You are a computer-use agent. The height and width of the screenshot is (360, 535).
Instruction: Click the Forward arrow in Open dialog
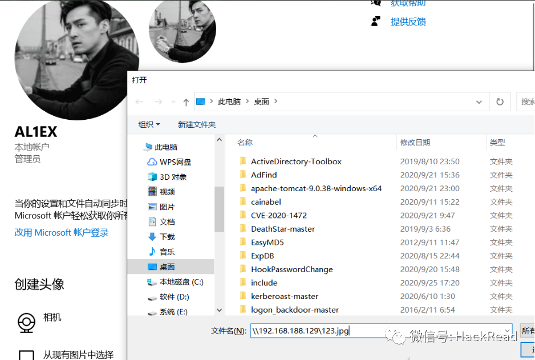tap(158, 102)
